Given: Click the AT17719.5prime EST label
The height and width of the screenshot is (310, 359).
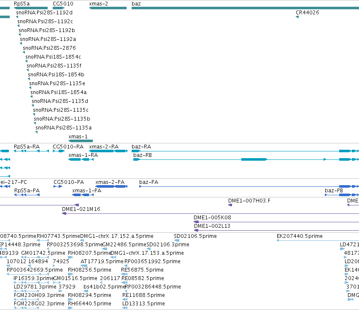Looking at the screenshot, I should click(x=102, y=261).
